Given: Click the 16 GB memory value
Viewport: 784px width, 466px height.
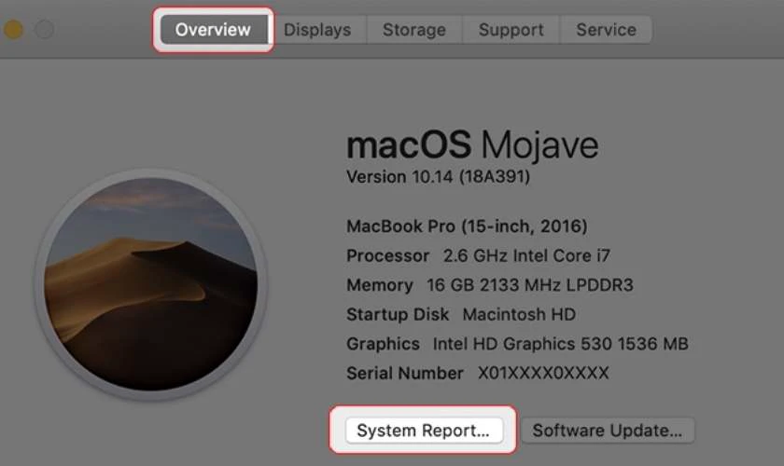Looking at the screenshot, I should [x=529, y=285].
